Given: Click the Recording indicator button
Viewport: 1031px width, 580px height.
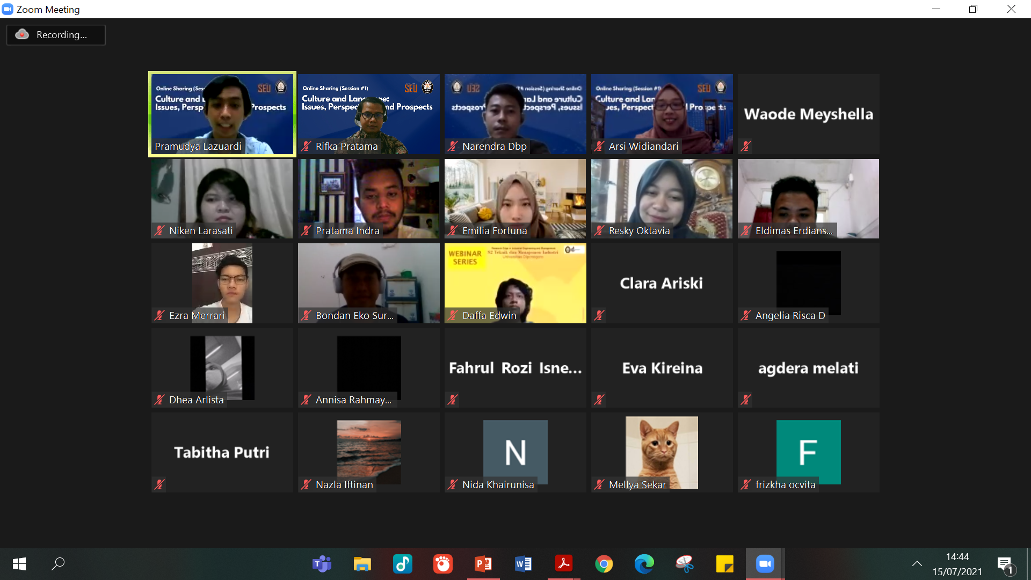Looking at the screenshot, I should [x=56, y=35].
